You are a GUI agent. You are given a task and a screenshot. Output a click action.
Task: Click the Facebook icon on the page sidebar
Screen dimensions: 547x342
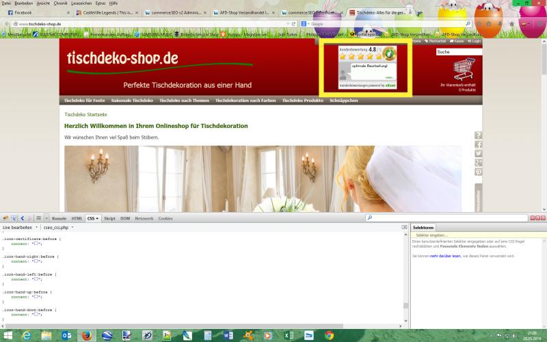tap(478, 144)
